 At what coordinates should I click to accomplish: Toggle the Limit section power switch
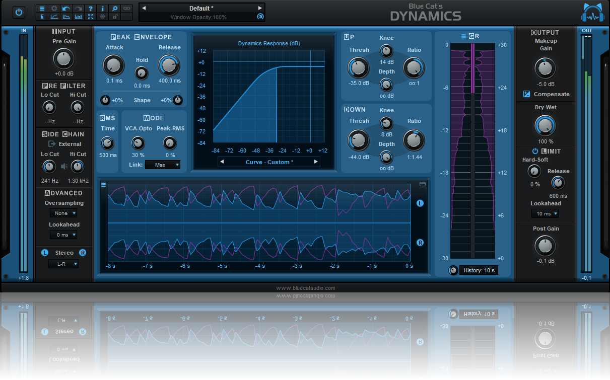pos(535,151)
